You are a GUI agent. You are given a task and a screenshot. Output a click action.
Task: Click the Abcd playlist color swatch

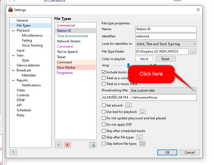144,59
